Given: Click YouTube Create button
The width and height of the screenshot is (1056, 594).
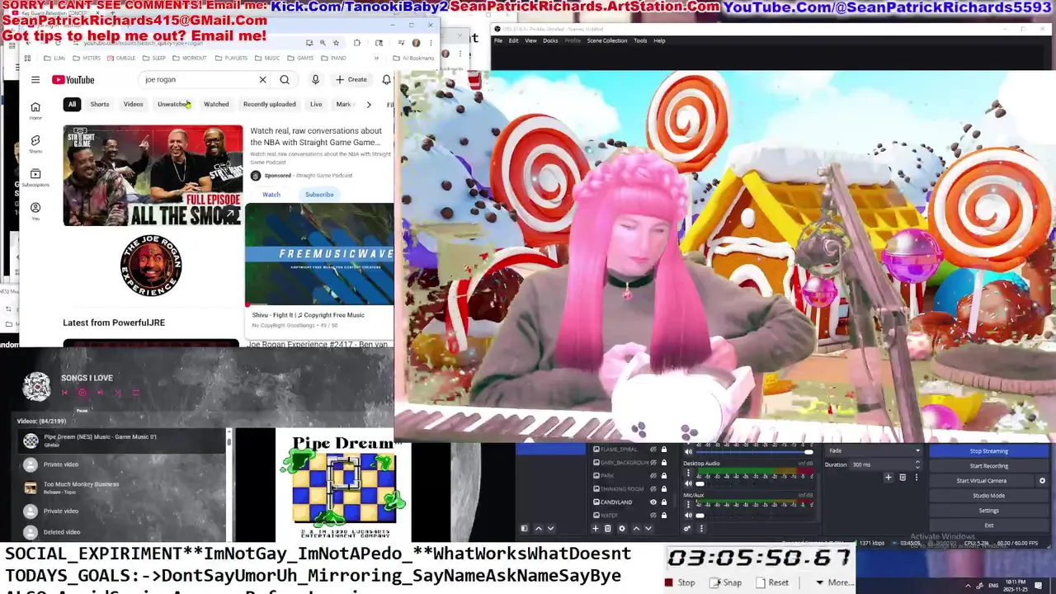Looking at the screenshot, I should (351, 80).
